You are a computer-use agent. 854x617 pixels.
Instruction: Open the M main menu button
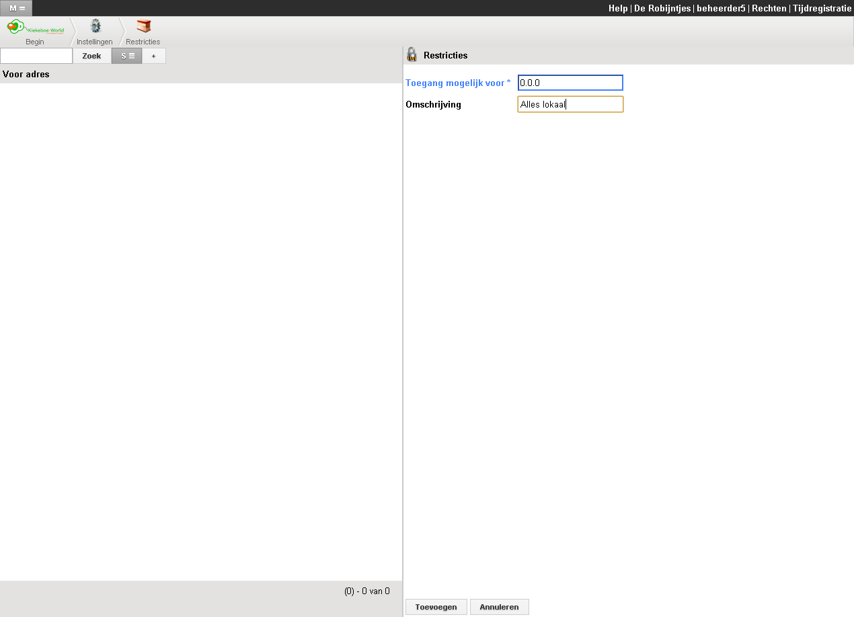click(x=17, y=8)
